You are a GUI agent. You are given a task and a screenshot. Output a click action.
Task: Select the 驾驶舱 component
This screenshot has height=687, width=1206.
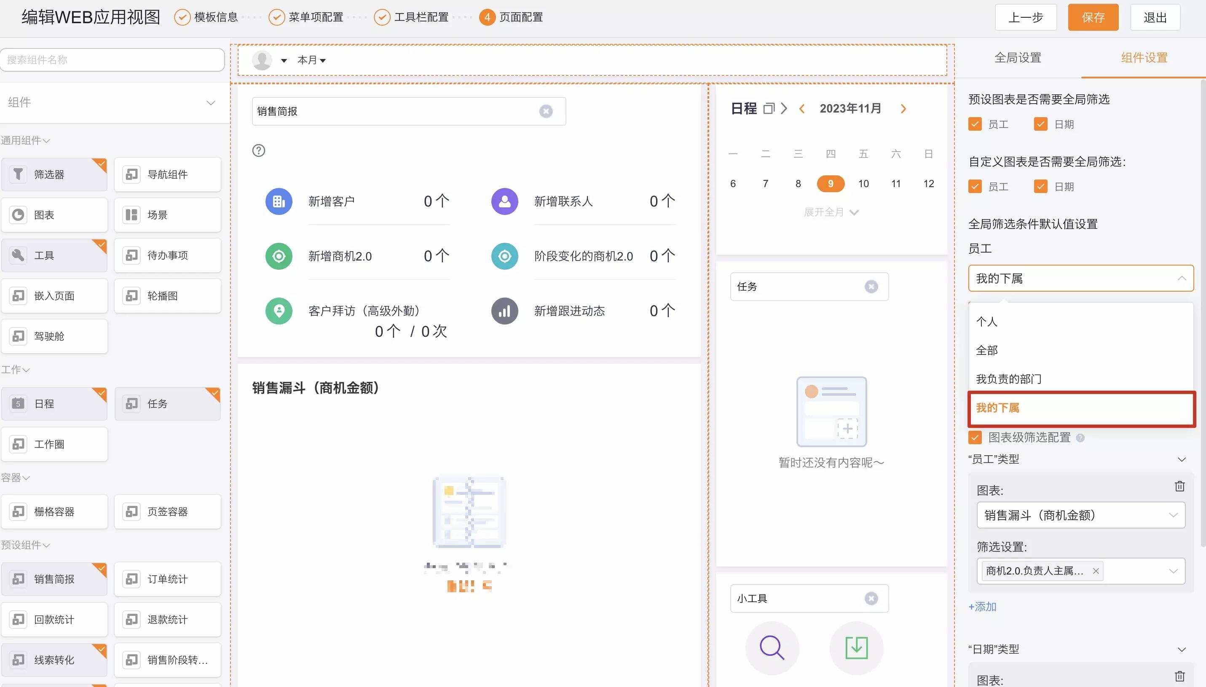tap(54, 336)
